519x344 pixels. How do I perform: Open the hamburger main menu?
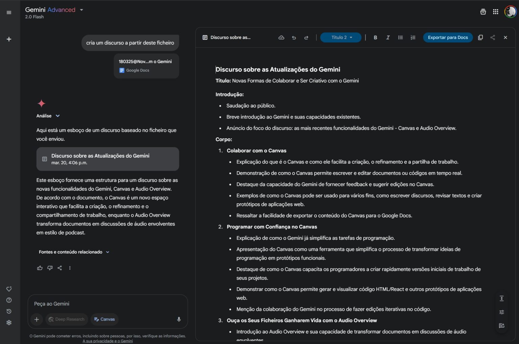[9, 12]
